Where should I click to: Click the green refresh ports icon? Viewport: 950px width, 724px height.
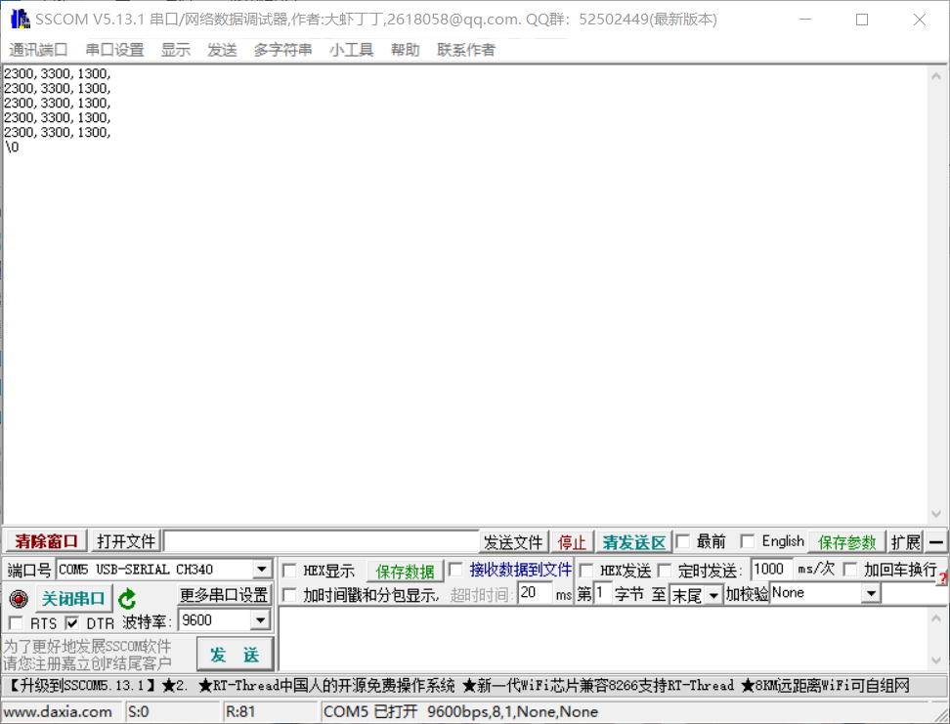[x=128, y=599]
